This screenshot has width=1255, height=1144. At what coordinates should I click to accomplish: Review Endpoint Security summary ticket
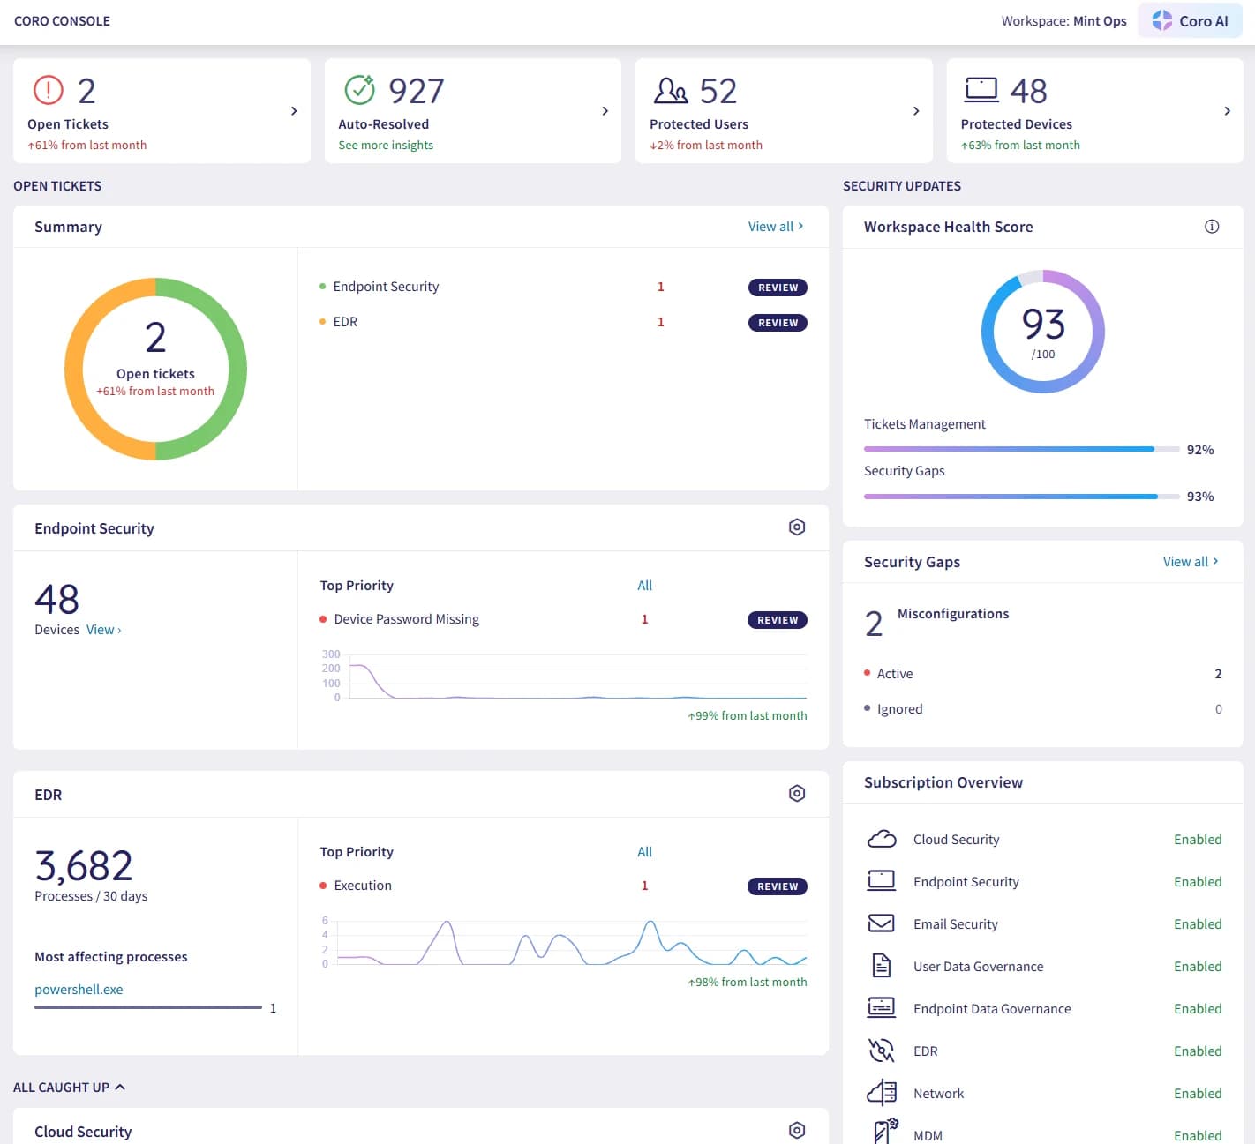click(x=778, y=288)
